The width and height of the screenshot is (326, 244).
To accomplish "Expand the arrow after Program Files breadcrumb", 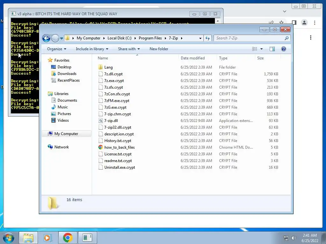I will click(166, 38).
